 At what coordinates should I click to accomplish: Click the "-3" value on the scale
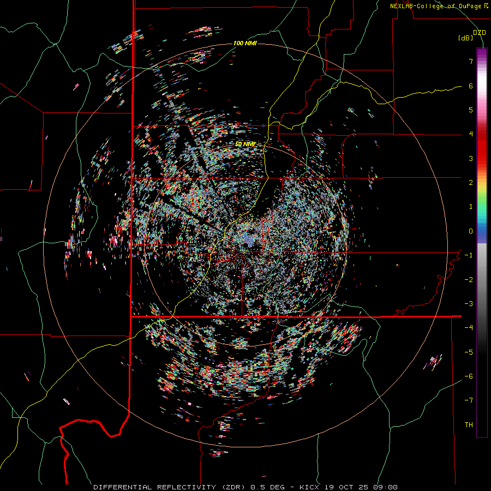point(469,304)
